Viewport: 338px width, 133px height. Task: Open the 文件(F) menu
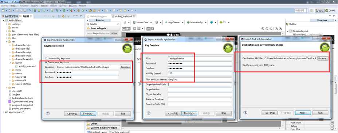5,5
